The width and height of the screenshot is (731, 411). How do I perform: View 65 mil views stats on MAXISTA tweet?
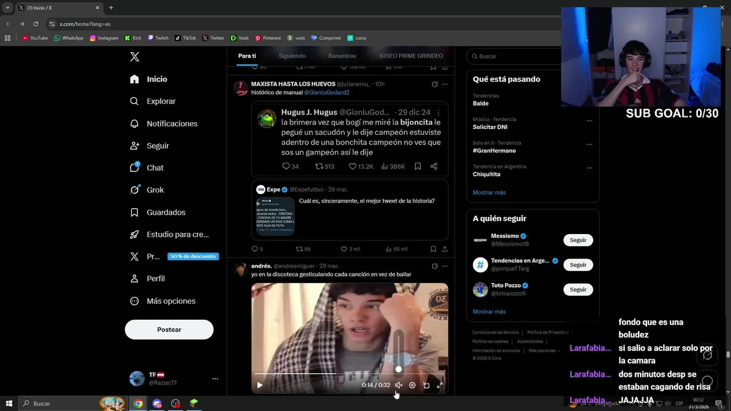(x=396, y=249)
